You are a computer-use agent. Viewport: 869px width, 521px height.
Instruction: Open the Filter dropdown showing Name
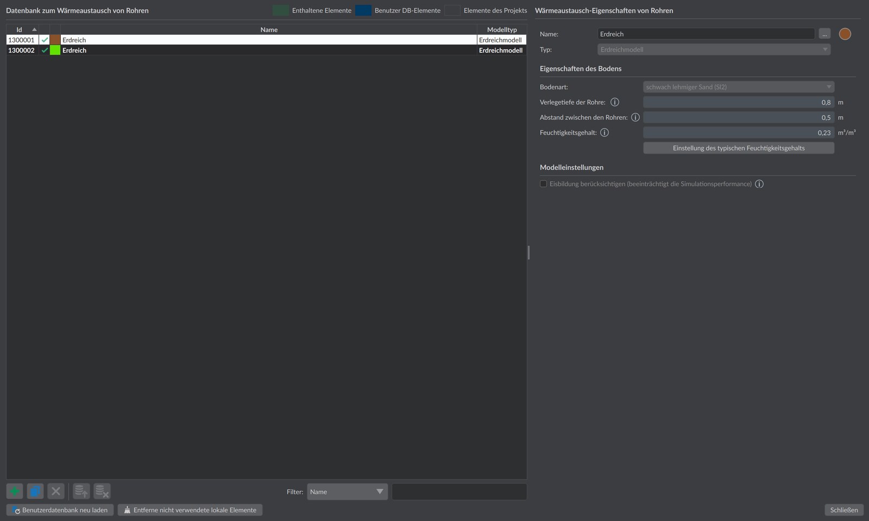pyautogui.click(x=347, y=492)
